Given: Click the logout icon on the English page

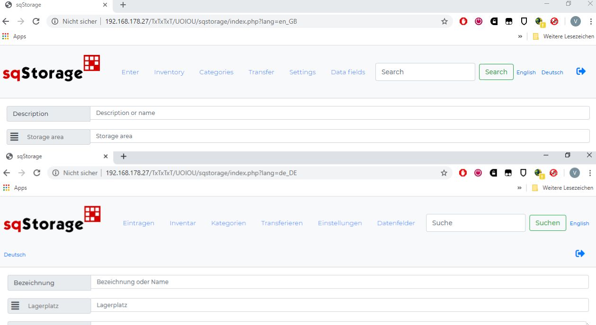Looking at the screenshot, I should coord(581,71).
